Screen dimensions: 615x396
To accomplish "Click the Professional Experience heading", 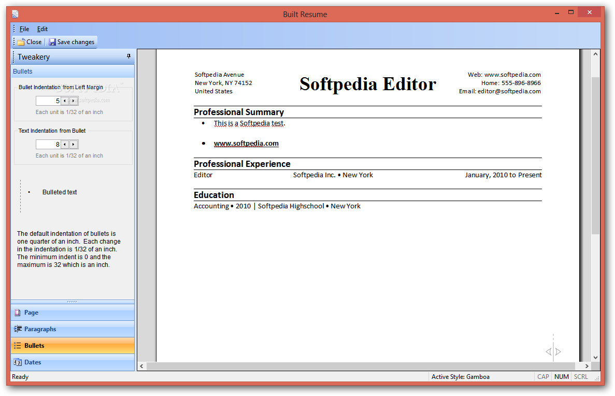I will (x=242, y=164).
